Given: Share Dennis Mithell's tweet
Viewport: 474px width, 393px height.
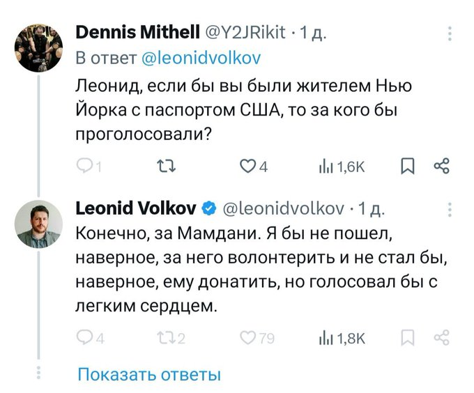Looking at the screenshot, I should pyautogui.click(x=441, y=166).
